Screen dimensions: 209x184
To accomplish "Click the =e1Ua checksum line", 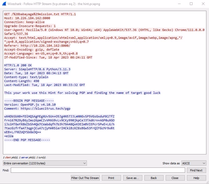I will (x=9, y=136).
